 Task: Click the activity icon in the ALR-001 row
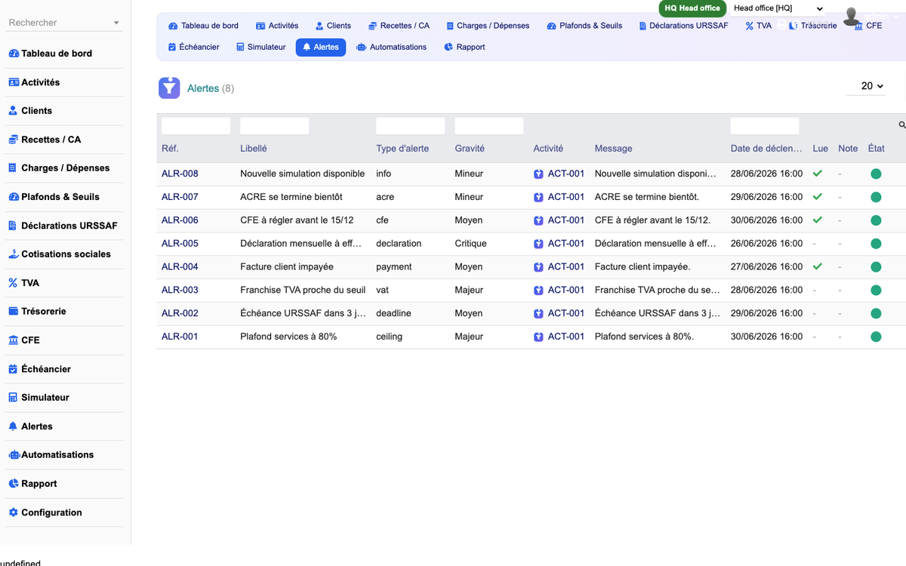tap(538, 337)
